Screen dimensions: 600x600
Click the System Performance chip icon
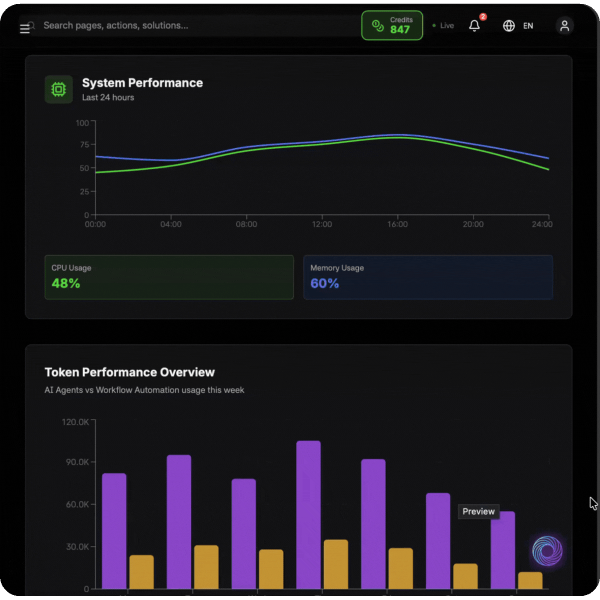[x=58, y=89]
